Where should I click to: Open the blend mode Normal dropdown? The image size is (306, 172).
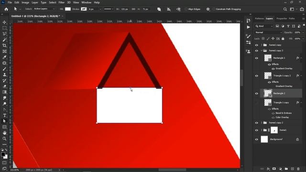[x=268, y=32]
